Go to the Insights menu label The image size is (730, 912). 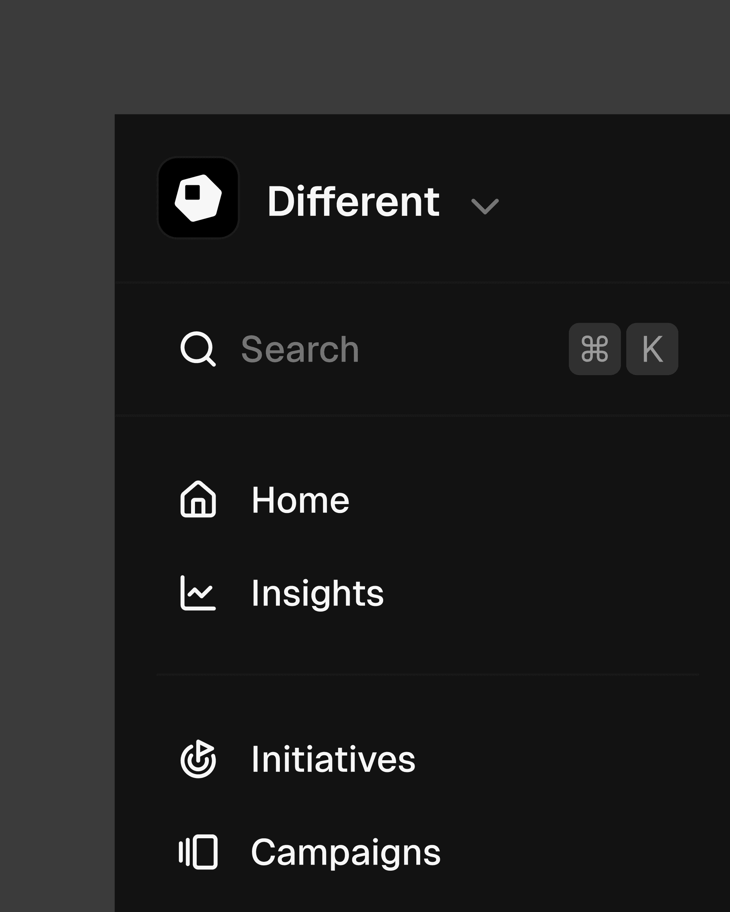317,594
